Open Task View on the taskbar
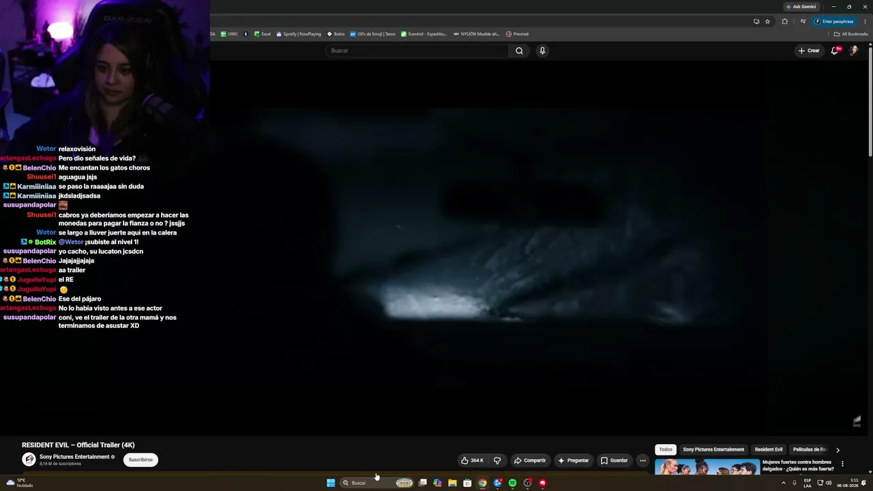The width and height of the screenshot is (873, 491). tap(423, 483)
